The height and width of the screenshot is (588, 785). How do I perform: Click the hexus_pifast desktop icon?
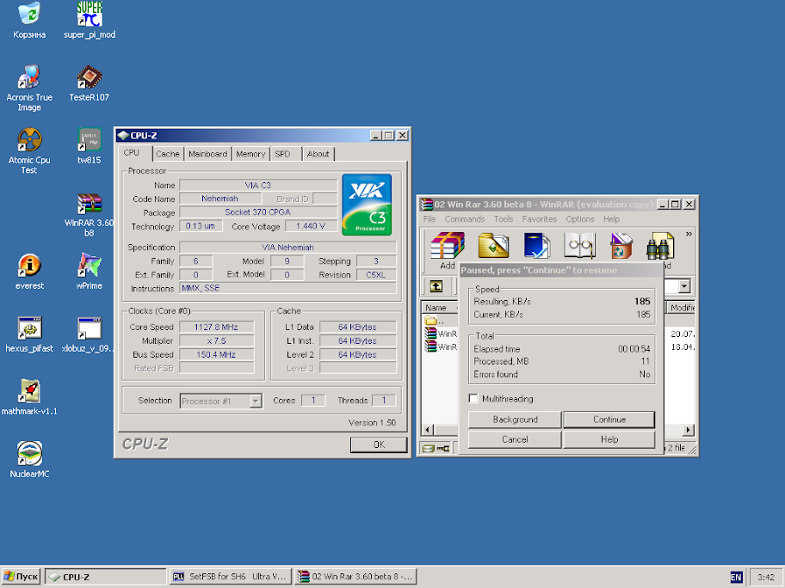click(29, 334)
